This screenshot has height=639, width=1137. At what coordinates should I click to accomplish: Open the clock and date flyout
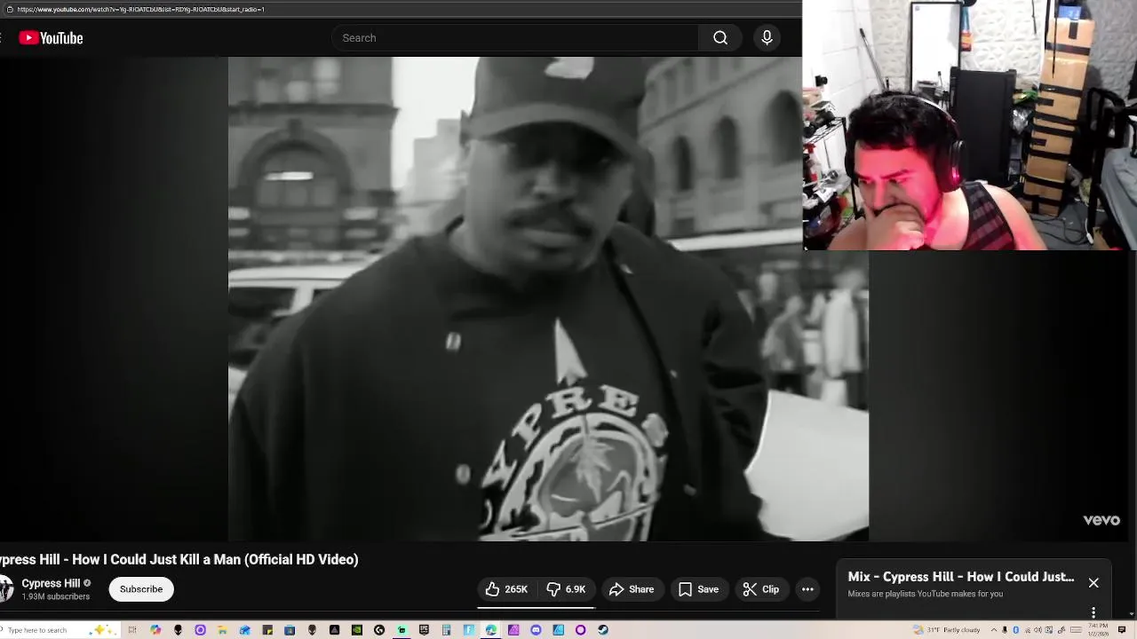tap(1098, 630)
